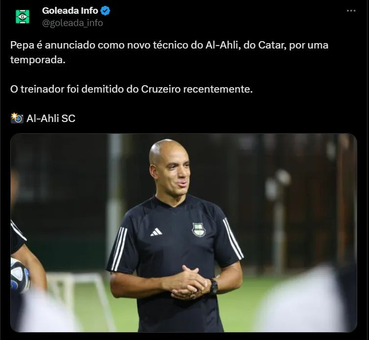Click the blue verified badge
This screenshot has height=340, width=369.
tap(105, 11)
